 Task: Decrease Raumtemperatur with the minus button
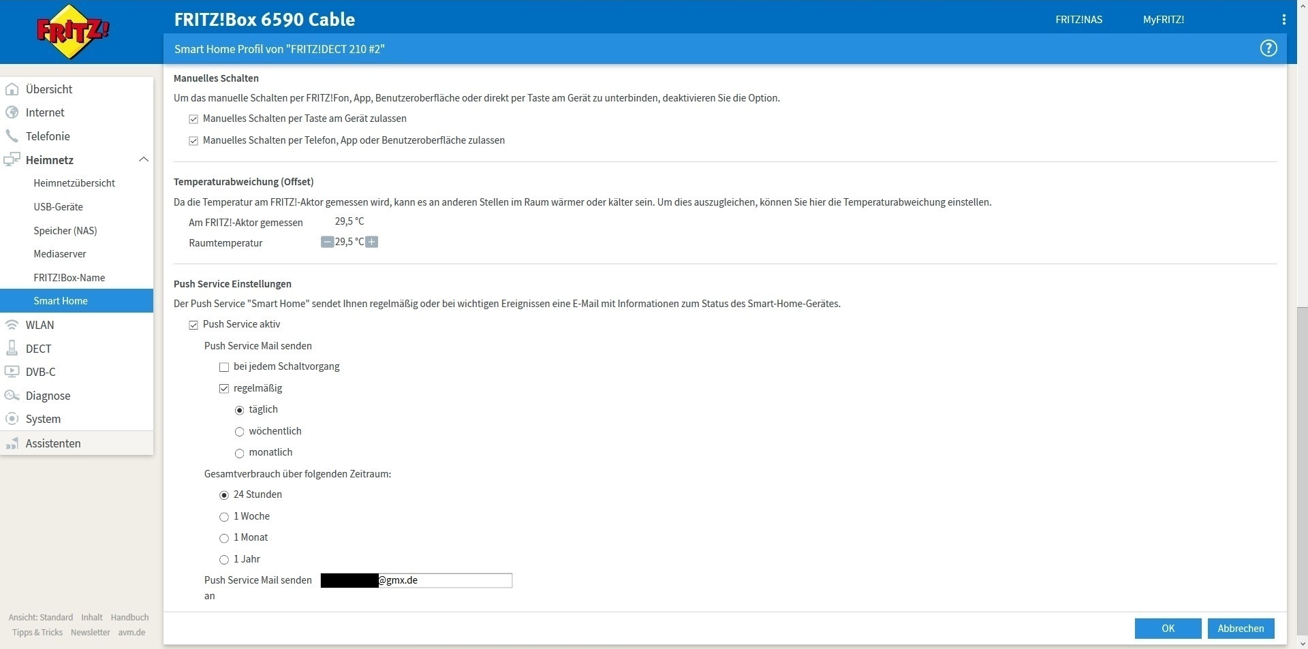pos(327,242)
